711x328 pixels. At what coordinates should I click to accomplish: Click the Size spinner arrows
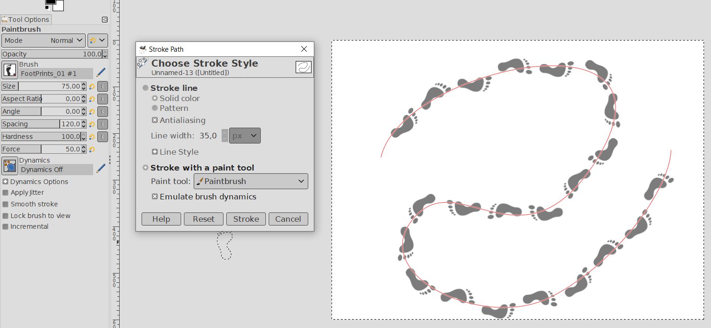[x=84, y=86]
